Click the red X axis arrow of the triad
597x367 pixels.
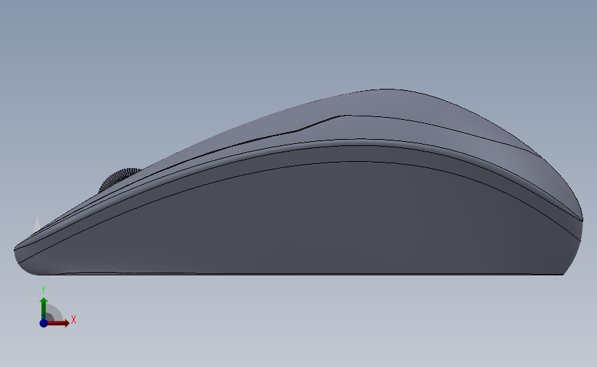tap(59, 323)
